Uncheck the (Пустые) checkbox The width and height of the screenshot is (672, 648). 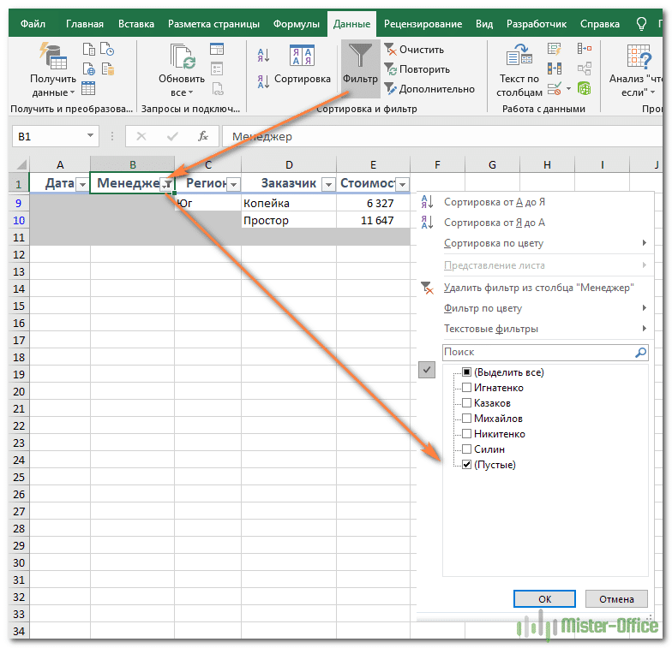[466, 465]
